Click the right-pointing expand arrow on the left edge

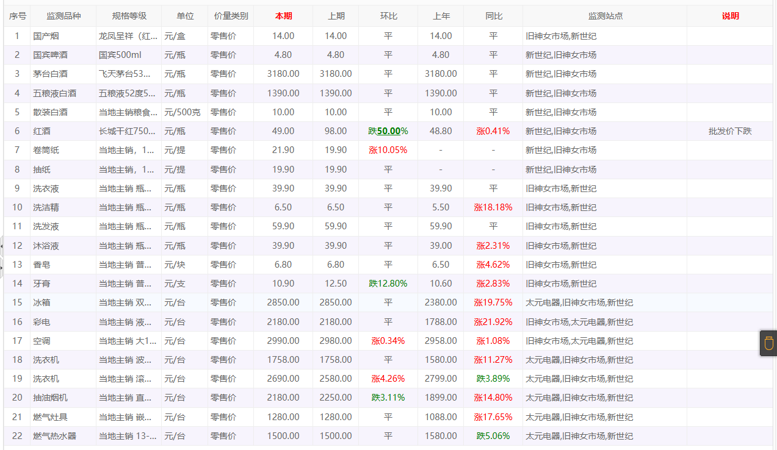point(2,266)
